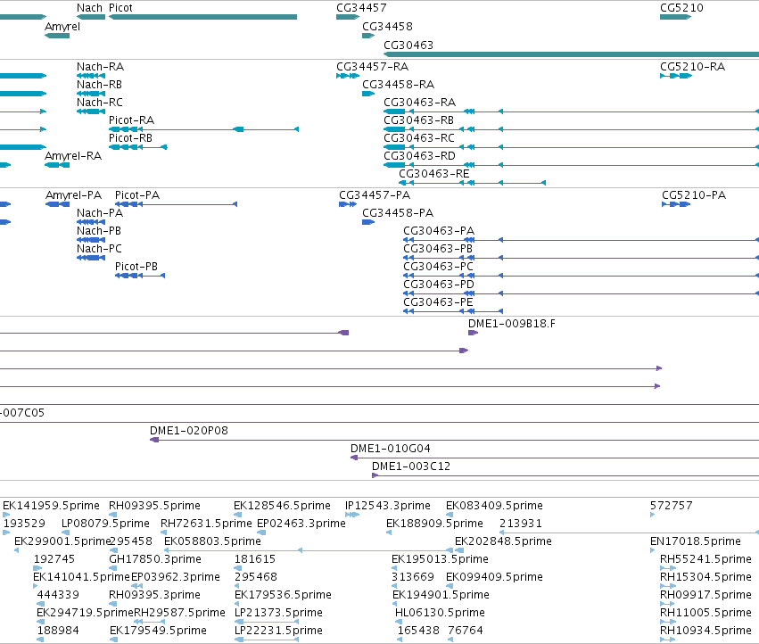Click the CG30463-PA protein label
The height and width of the screenshot is (644, 759).
[x=439, y=231]
